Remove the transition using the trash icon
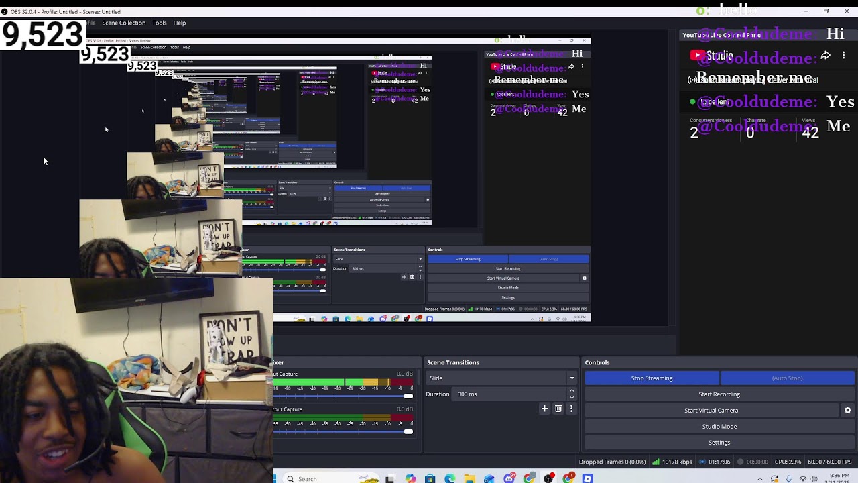Image resolution: width=858 pixels, height=483 pixels. pos(558,408)
